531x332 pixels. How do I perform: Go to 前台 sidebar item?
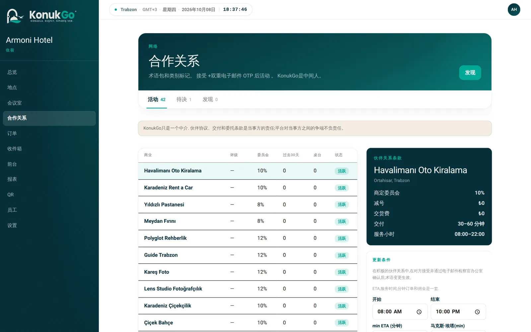pyautogui.click(x=49, y=164)
